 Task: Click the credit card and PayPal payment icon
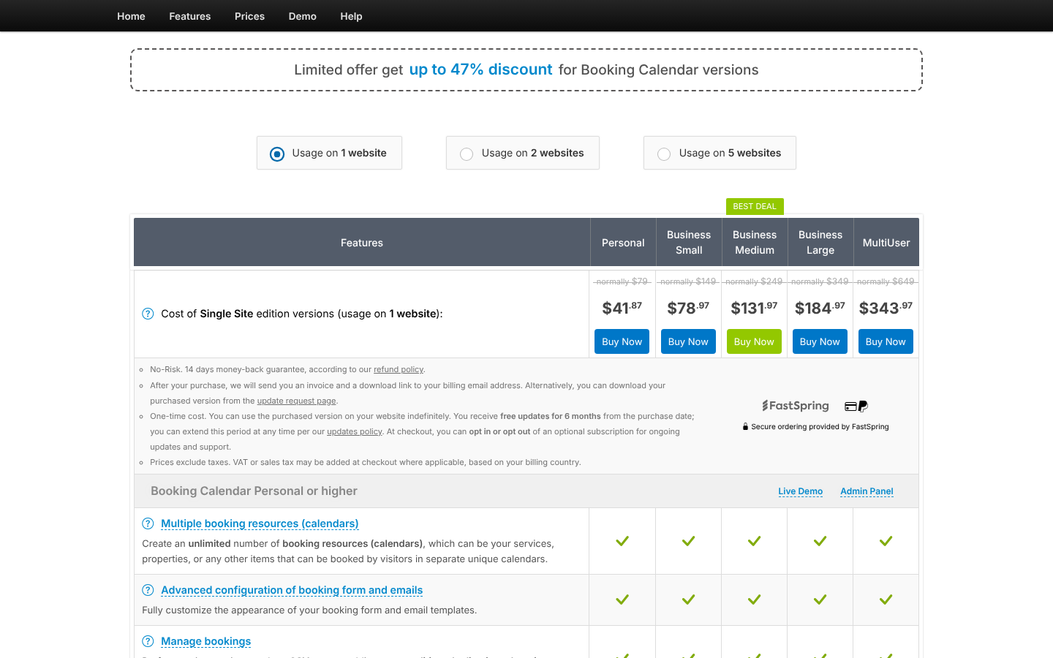click(856, 406)
